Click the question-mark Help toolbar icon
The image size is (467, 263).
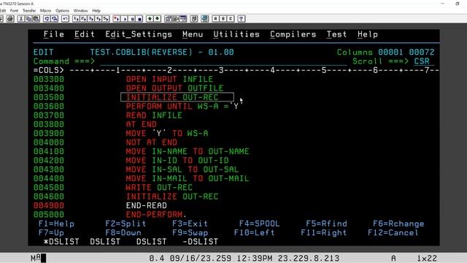(x=242, y=19)
